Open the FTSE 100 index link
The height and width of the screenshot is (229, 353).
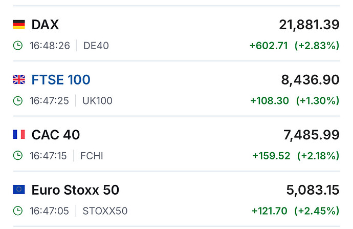coord(61,79)
